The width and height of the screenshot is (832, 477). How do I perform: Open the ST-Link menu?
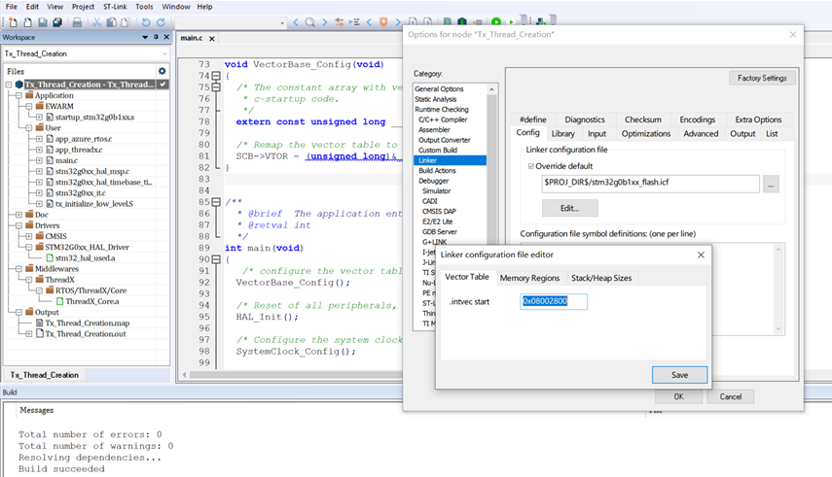[115, 7]
